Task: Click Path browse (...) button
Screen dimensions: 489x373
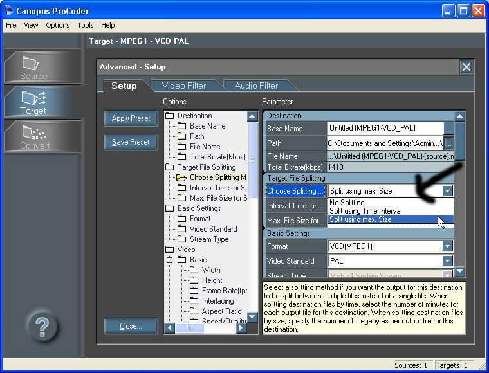Action: [x=448, y=143]
